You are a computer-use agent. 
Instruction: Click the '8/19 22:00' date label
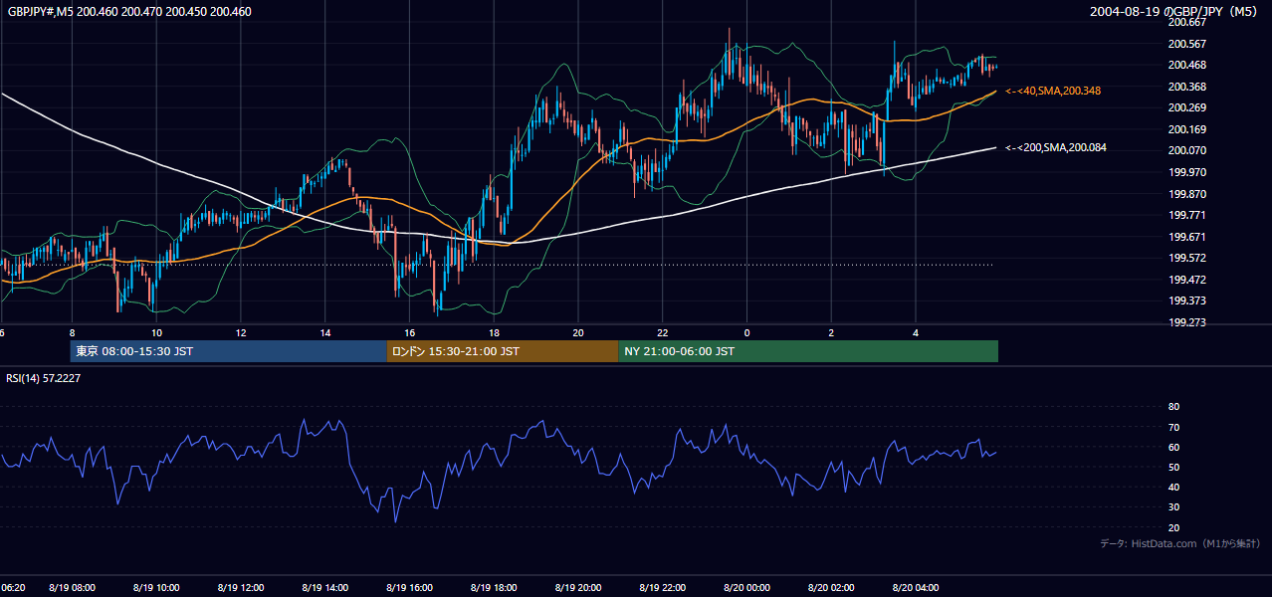pyautogui.click(x=663, y=588)
